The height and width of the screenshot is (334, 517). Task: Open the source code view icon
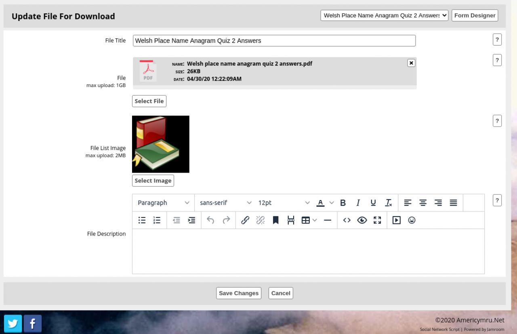(347, 220)
